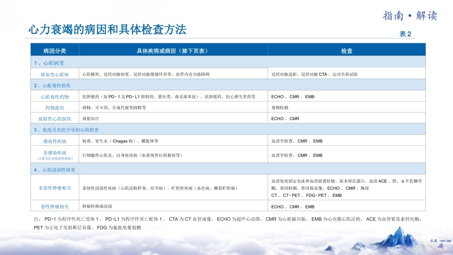Click ECHO、CMR in the 放射性心肌损伤 row
This screenshot has width=453, height=255.
(x=346, y=118)
